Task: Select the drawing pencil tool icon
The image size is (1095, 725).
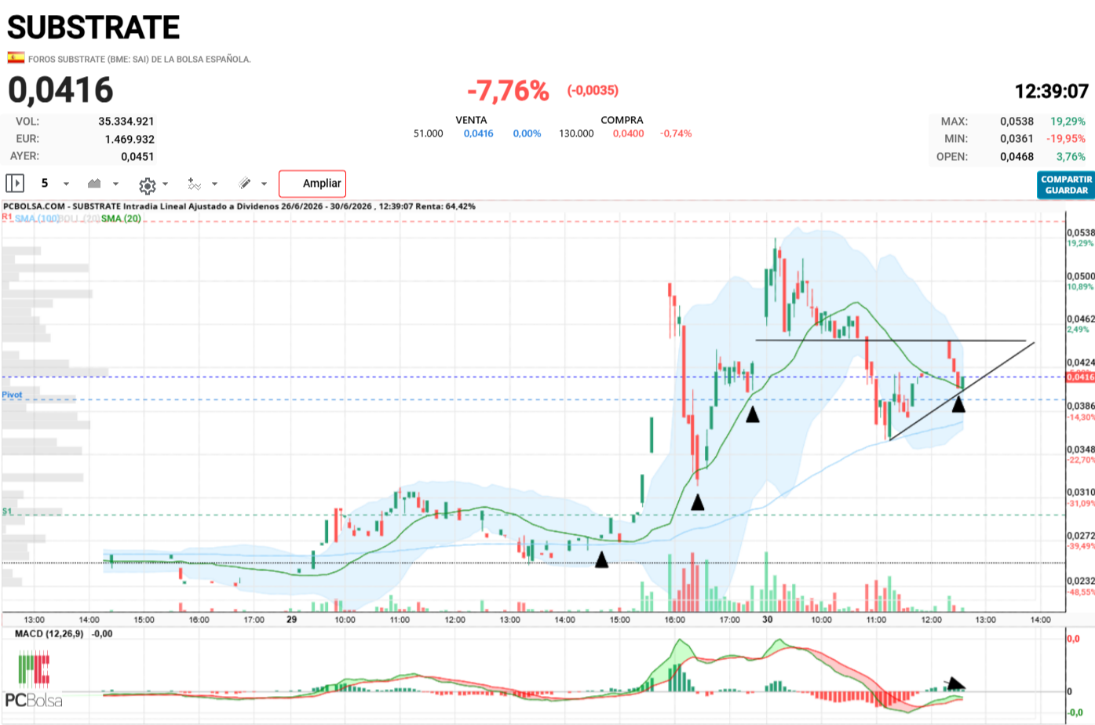Action: click(x=245, y=184)
